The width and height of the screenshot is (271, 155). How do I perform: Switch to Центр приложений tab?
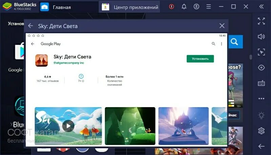click(x=130, y=7)
